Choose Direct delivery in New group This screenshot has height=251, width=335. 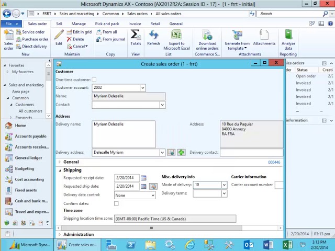pos(31,47)
